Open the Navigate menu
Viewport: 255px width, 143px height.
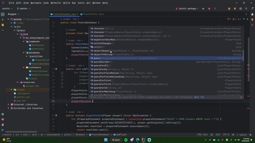pos(36,3)
